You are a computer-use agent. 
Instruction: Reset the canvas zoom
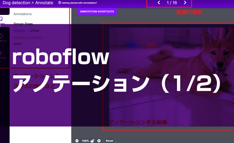[x=109, y=141]
